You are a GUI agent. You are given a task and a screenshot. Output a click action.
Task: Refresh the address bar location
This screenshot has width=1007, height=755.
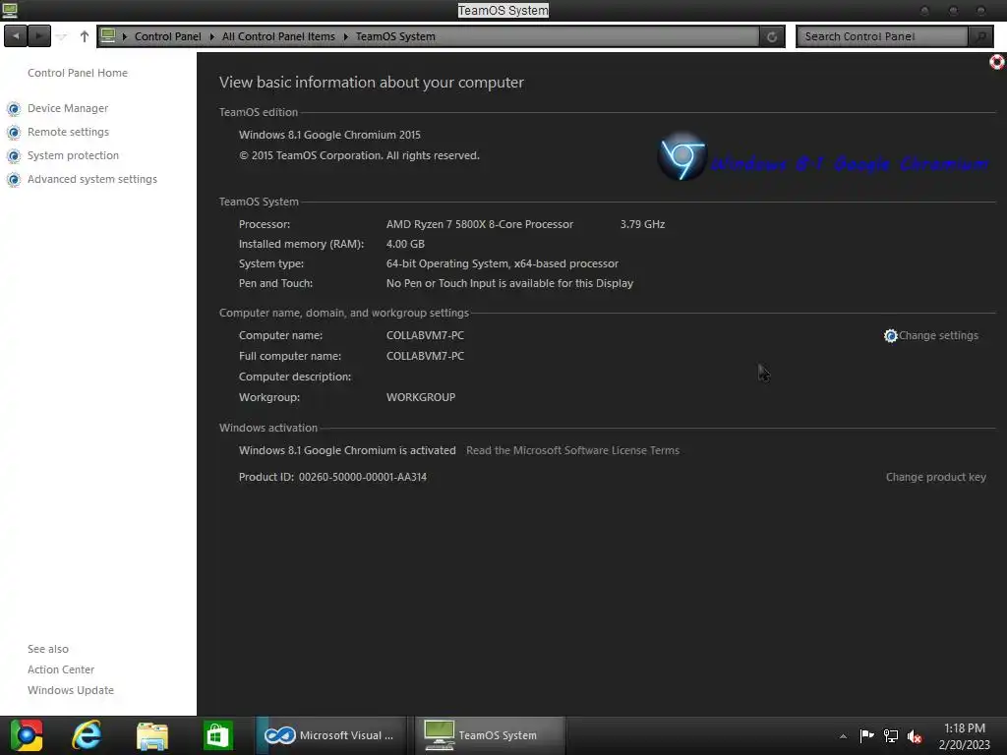click(772, 36)
